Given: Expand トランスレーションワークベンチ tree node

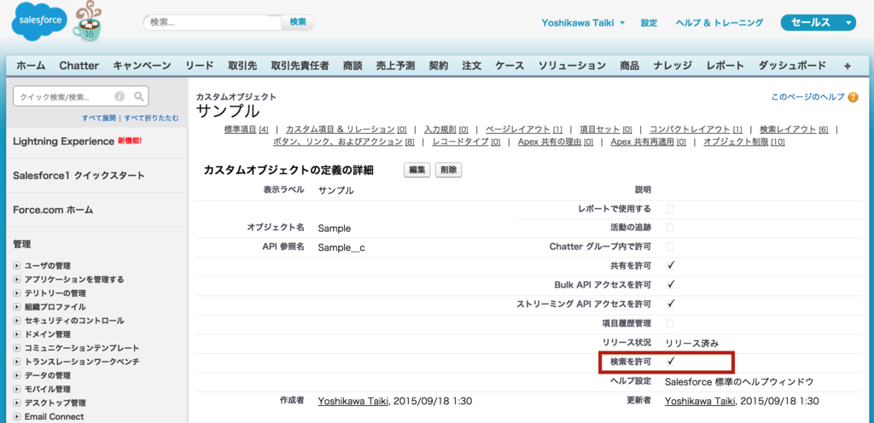Looking at the screenshot, I should [x=17, y=362].
